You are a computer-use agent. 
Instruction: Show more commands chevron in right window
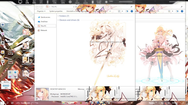tap(158, 11)
